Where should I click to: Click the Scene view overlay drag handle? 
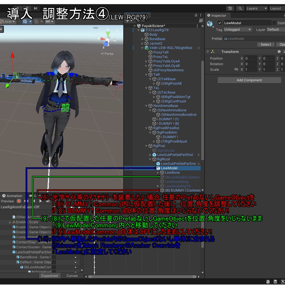(96, 28)
